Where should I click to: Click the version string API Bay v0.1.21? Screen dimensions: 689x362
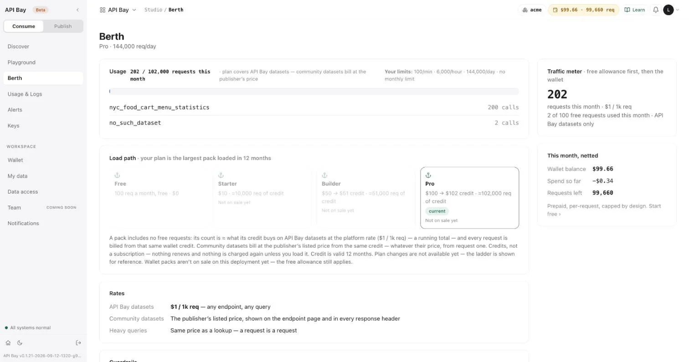pyautogui.click(x=42, y=356)
